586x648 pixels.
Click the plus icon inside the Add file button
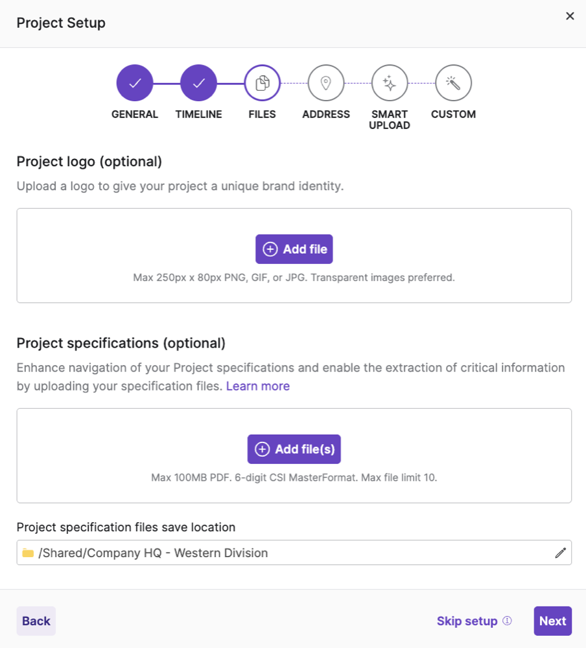[x=269, y=249]
